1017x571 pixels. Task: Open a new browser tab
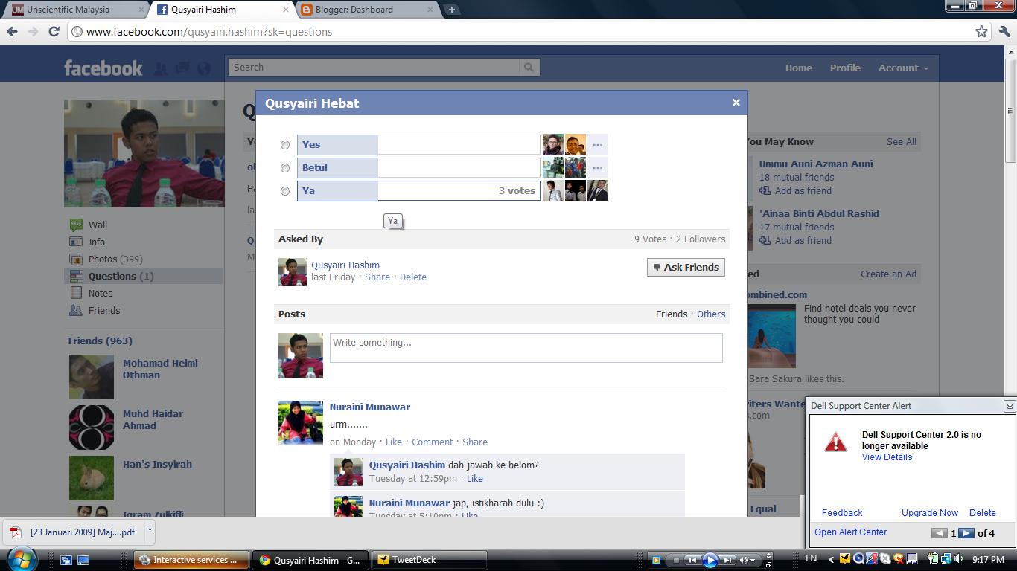[x=451, y=10]
